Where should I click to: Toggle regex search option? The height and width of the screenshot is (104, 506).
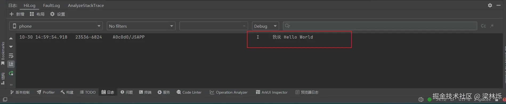tap(492, 26)
